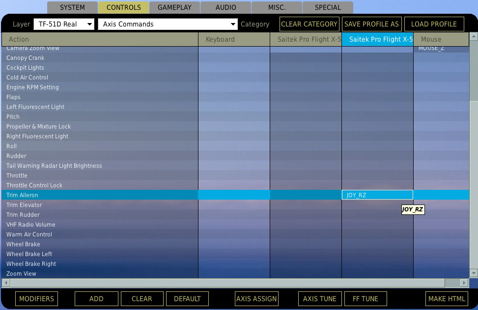Switch to the SYSTEM tab
Image resolution: width=478 pixels, height=310 pixels.
[x=72, y=7]
